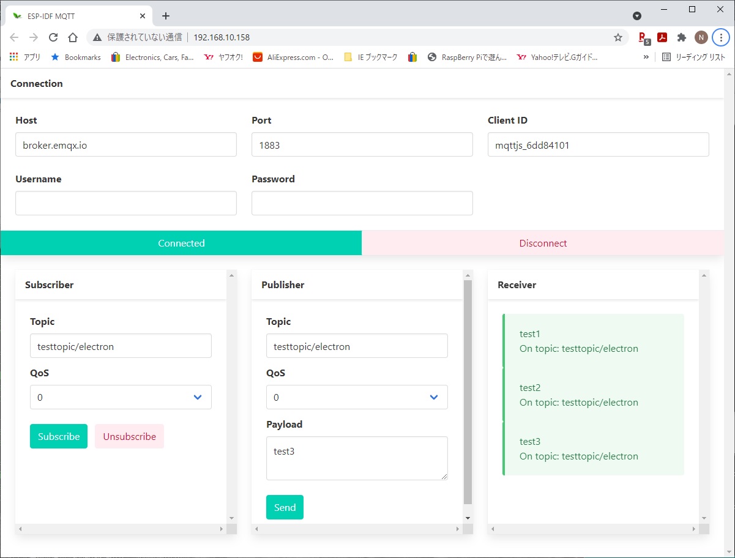Viewport: 735px width, 558px height.
Task: Click the browser reload icon
Action: click(53, 37)
